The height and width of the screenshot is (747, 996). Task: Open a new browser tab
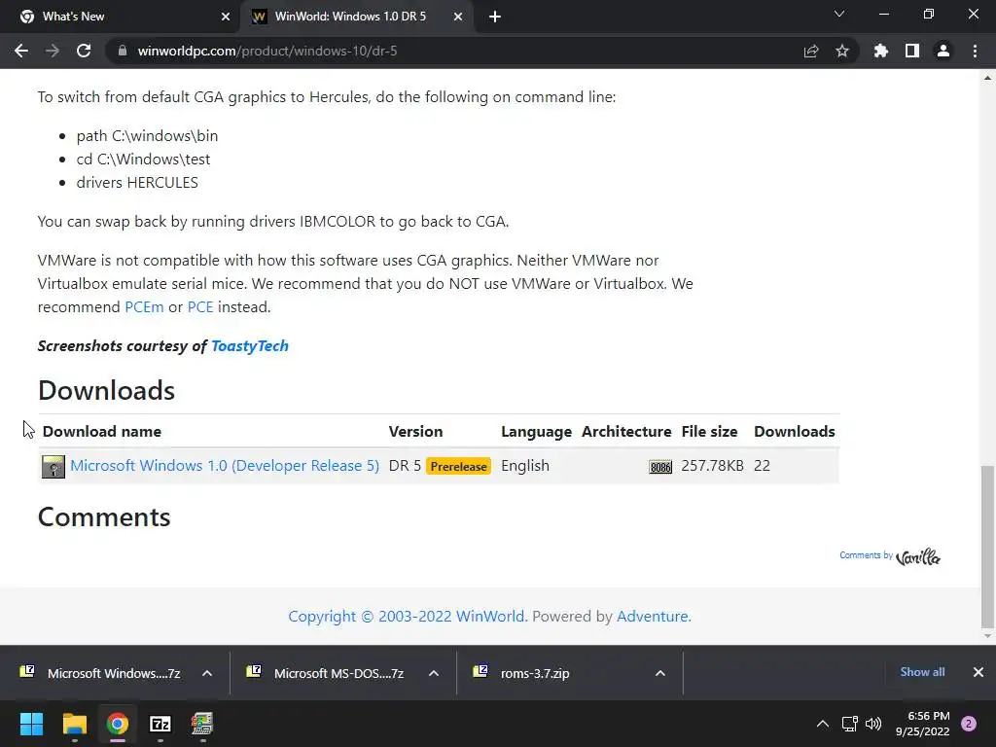click(495, 17)
